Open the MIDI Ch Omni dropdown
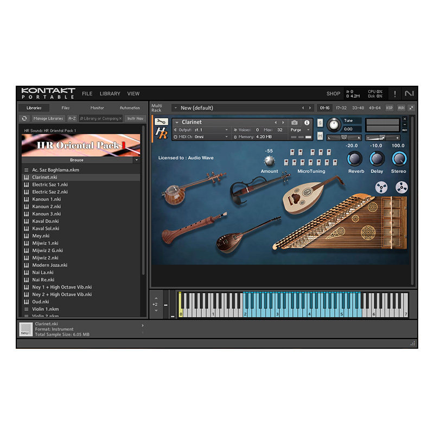 226,137
